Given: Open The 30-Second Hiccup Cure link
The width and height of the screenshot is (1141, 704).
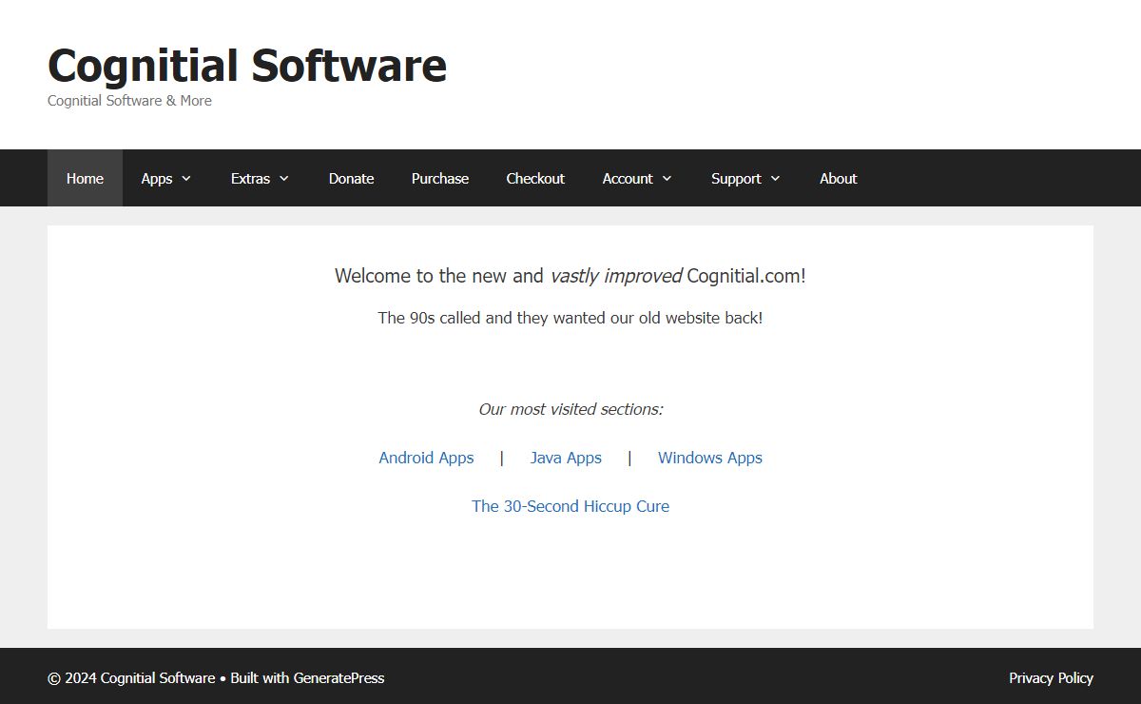Looking at the screenshot, I should pyautogui.click(x=570, y=506).
